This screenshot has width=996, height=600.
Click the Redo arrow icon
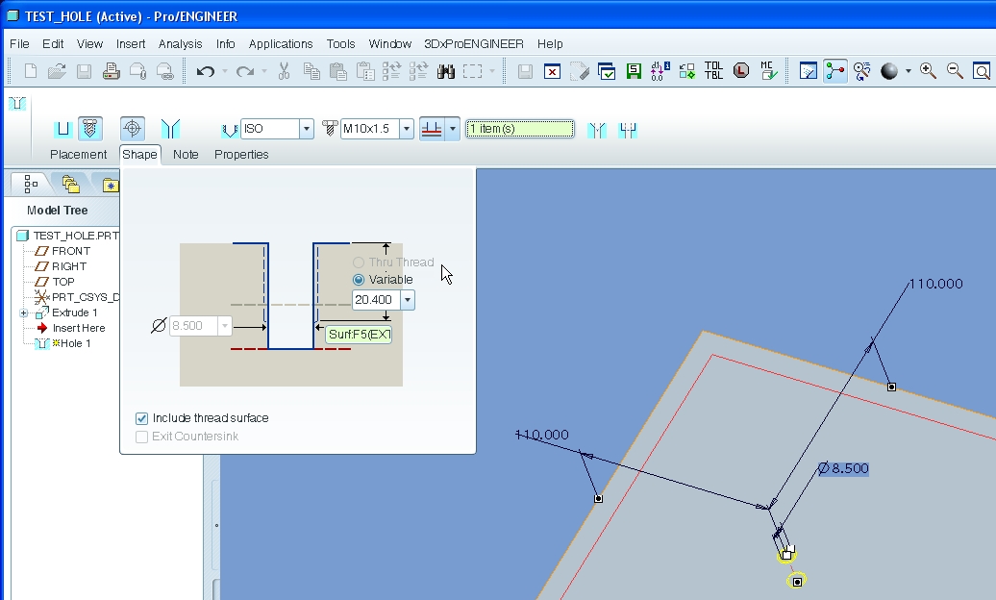[245, 70]
